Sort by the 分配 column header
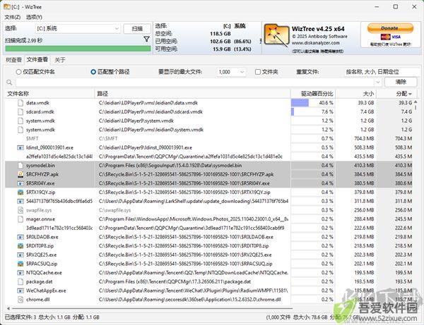The height and width of the screenshot is (325, 424). click(x=396, y=94)
